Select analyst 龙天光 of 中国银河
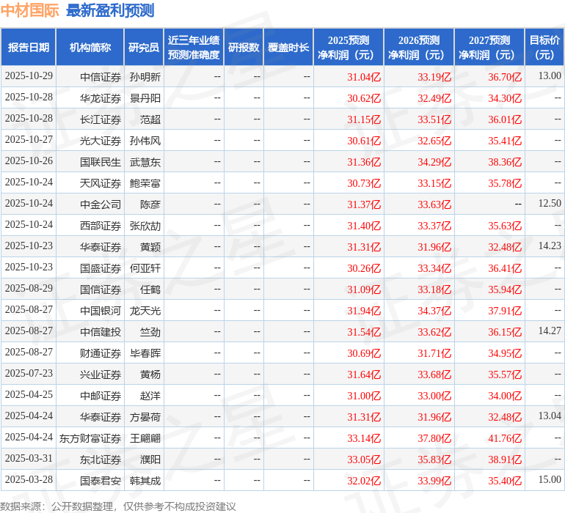This screenshot has width=565, height=513. click(145, 311)
